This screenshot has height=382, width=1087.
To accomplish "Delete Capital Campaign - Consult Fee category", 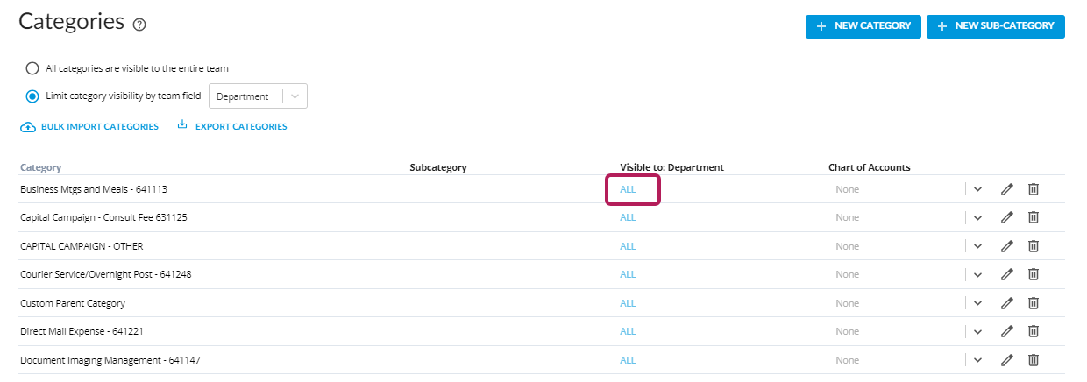I will point(1034,217).
